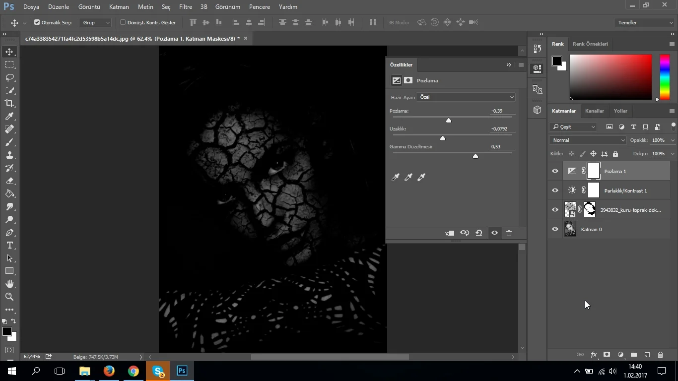Open the Dosya menu

(x=31, y=7)
